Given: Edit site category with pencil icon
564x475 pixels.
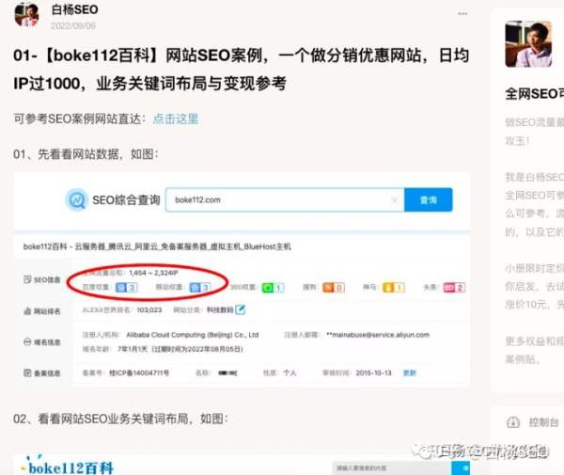Looking at the screenshot, I should point(240,309).
